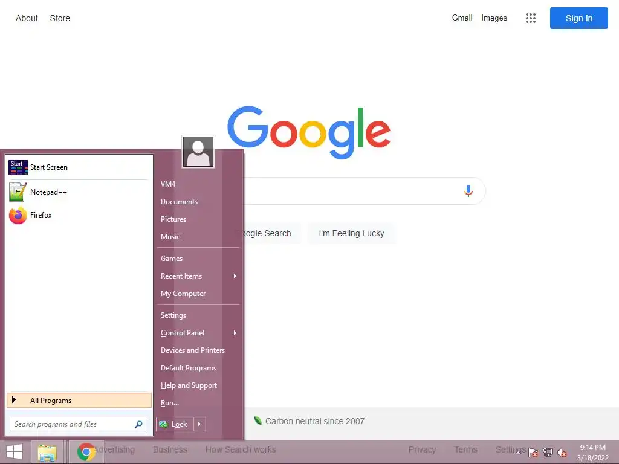Open Start Screen shortcut icon
The image size is (619, 464).
18,167
